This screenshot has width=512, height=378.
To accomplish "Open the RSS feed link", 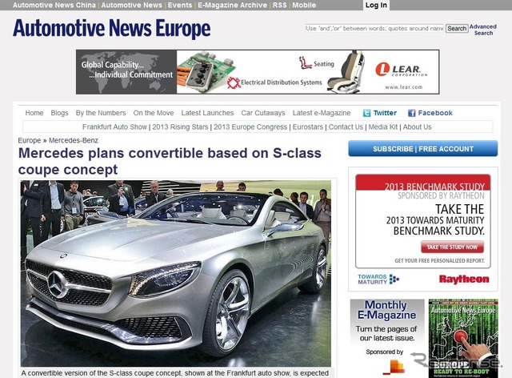I will click(279, 6).
